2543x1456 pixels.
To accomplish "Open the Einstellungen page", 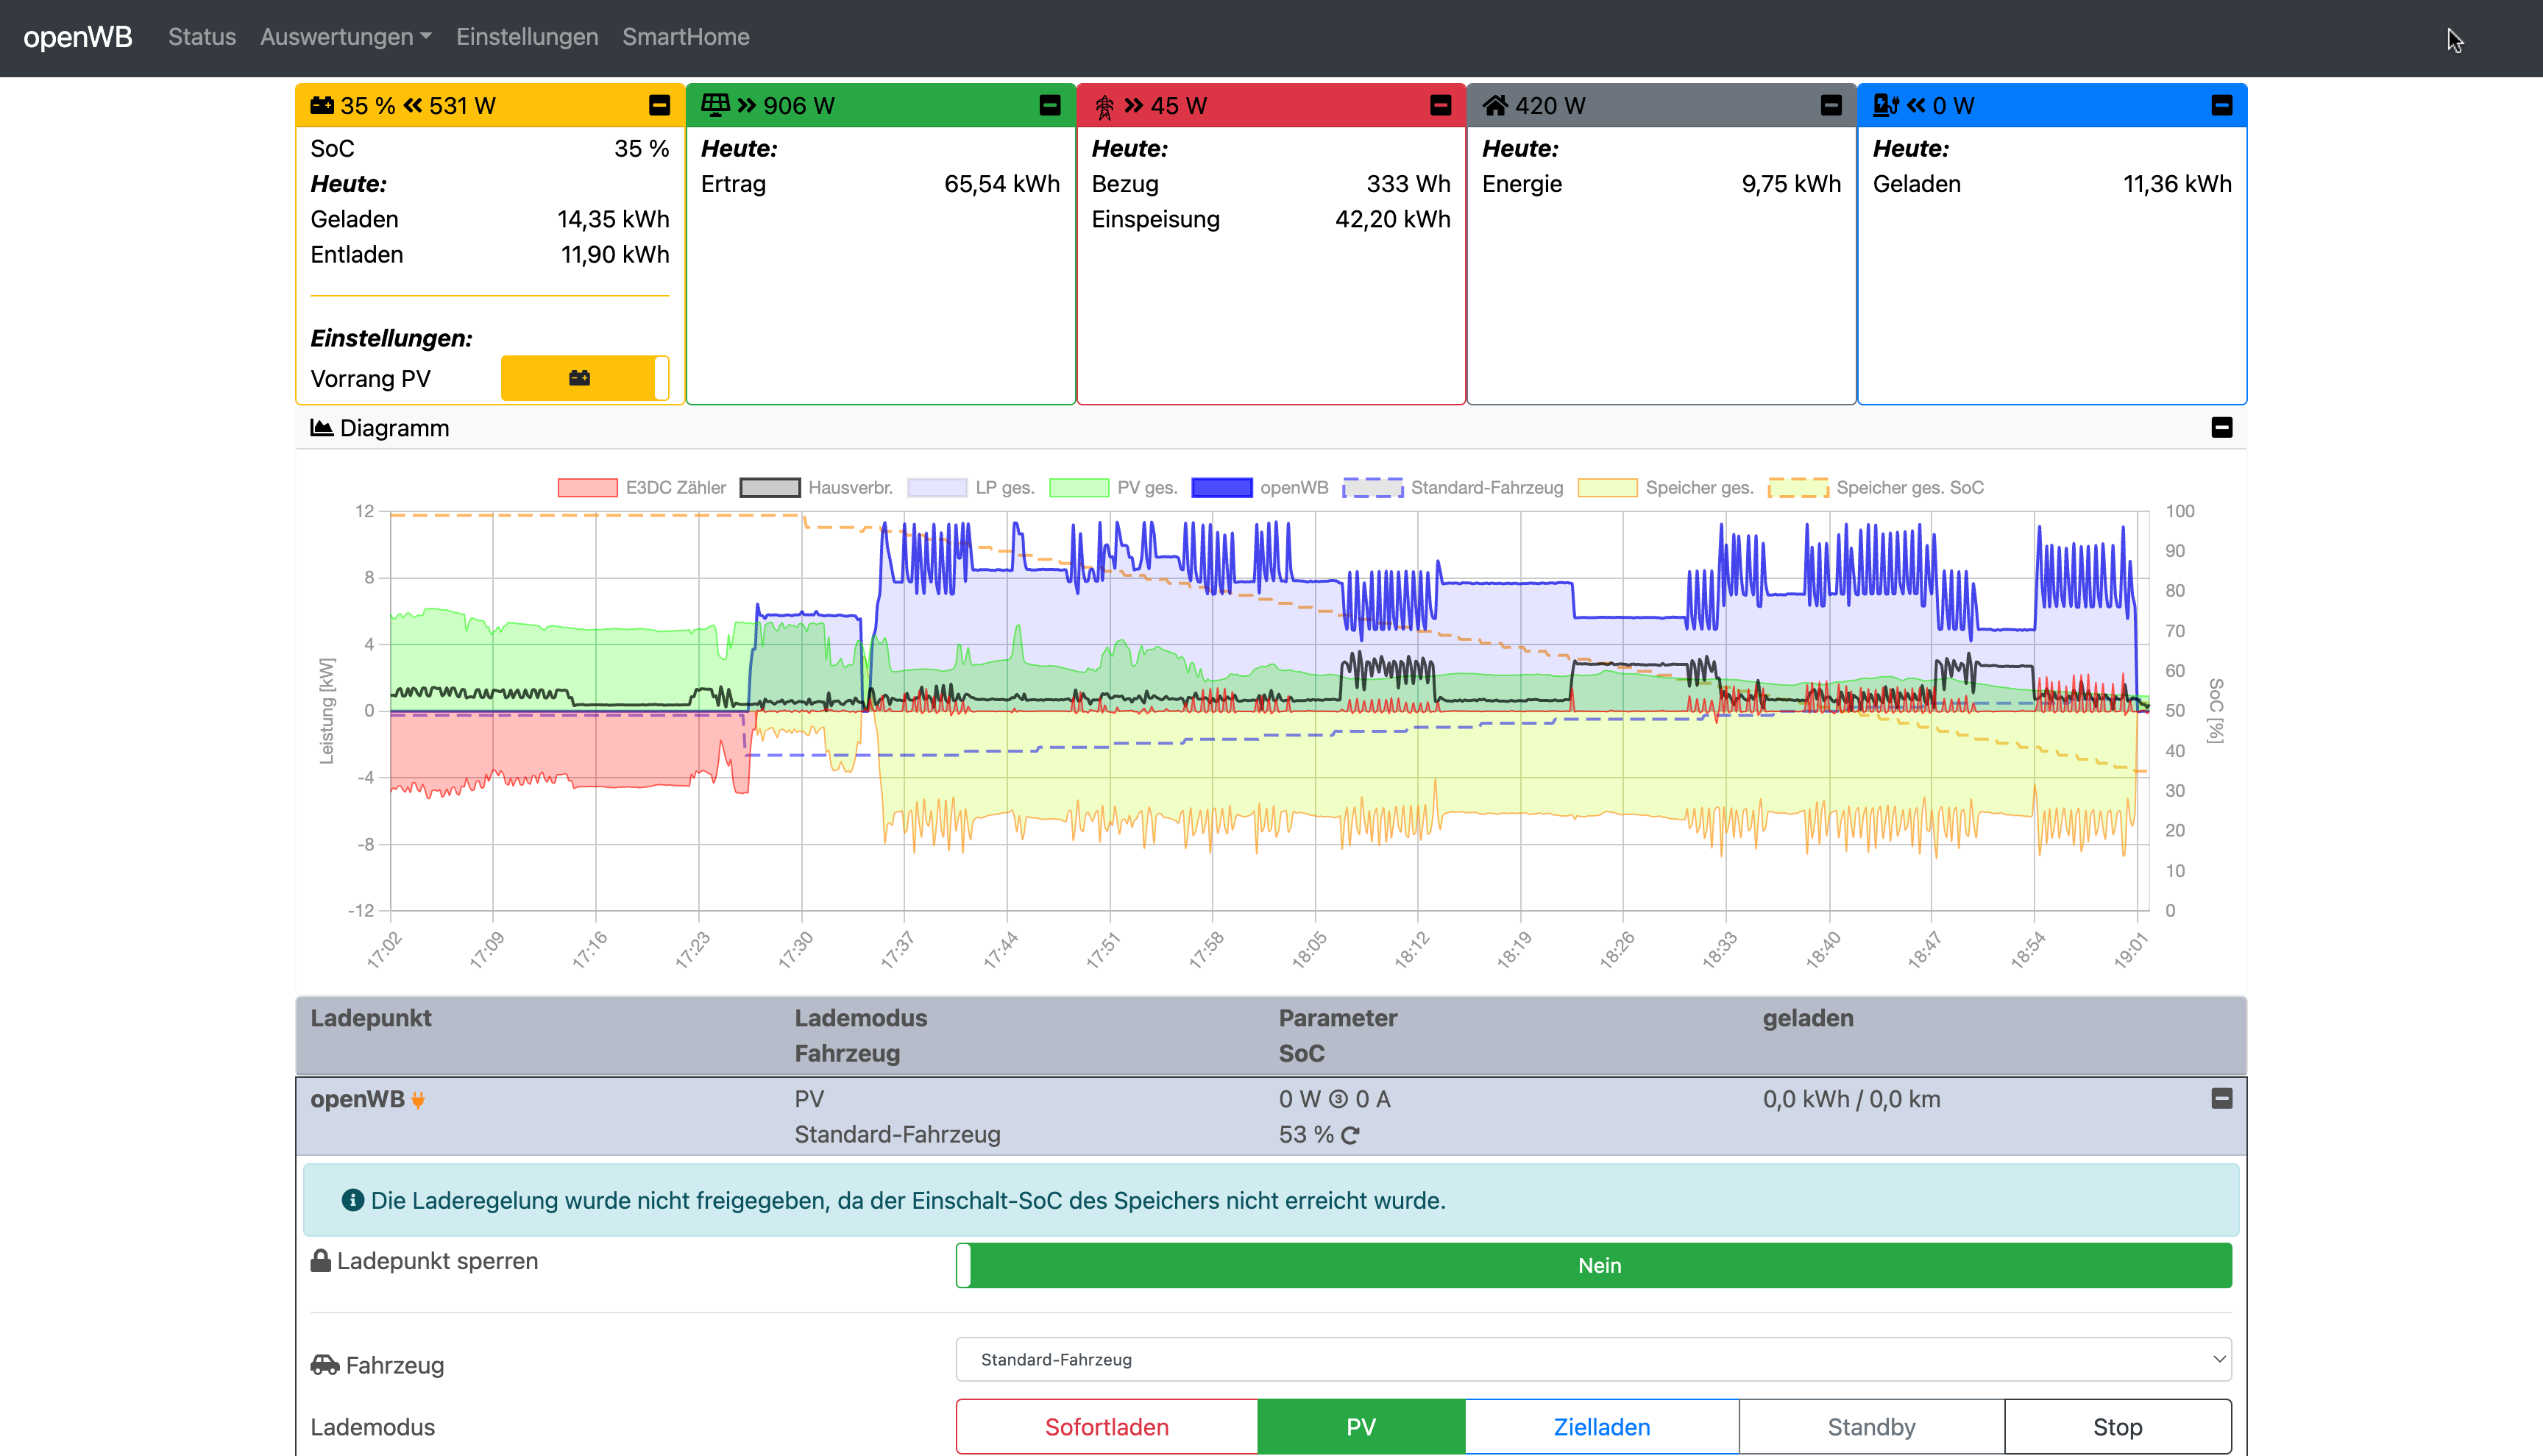I will (527, 37).
